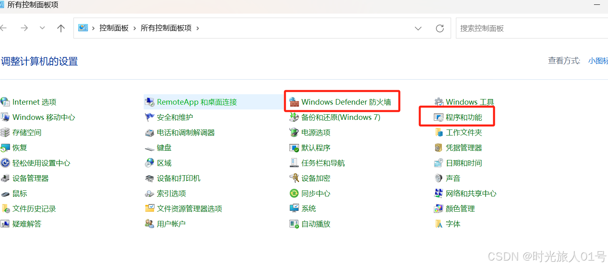Open the 文件资源管理器选项 link text
Screen dimensions: 608x267
click(x=189, y=209)
